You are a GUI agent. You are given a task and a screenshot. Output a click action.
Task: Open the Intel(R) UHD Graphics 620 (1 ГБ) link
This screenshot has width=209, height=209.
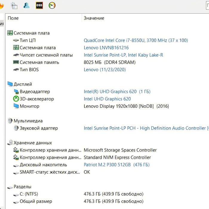pyautogui.click(x=117, y=92)
